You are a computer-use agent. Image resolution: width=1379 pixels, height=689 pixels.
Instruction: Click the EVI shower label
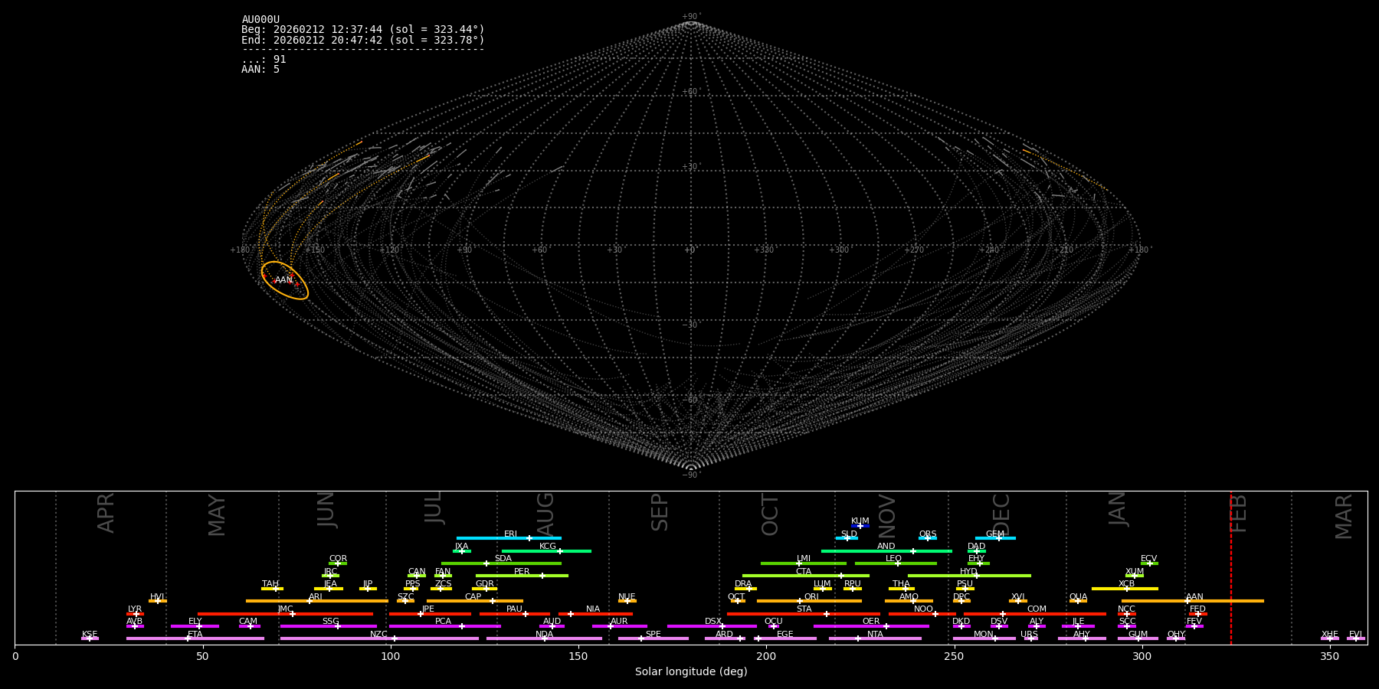tap(1355, 635)
